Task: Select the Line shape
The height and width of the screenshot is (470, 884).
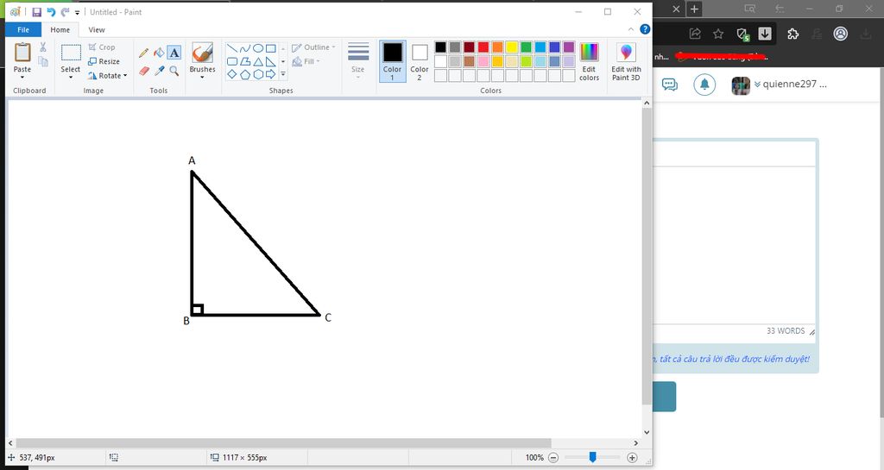Action: click(x=231, y=48)
